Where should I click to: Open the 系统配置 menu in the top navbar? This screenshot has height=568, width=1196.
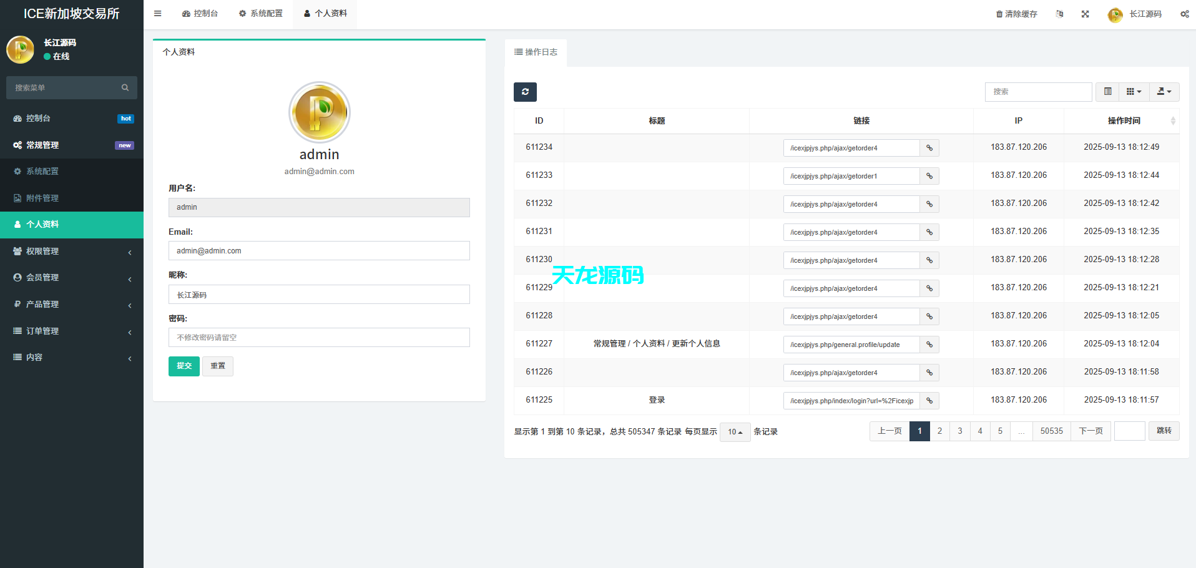(x=261, y=13)
